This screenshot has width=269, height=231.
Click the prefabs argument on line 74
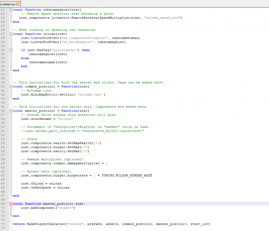94,224
